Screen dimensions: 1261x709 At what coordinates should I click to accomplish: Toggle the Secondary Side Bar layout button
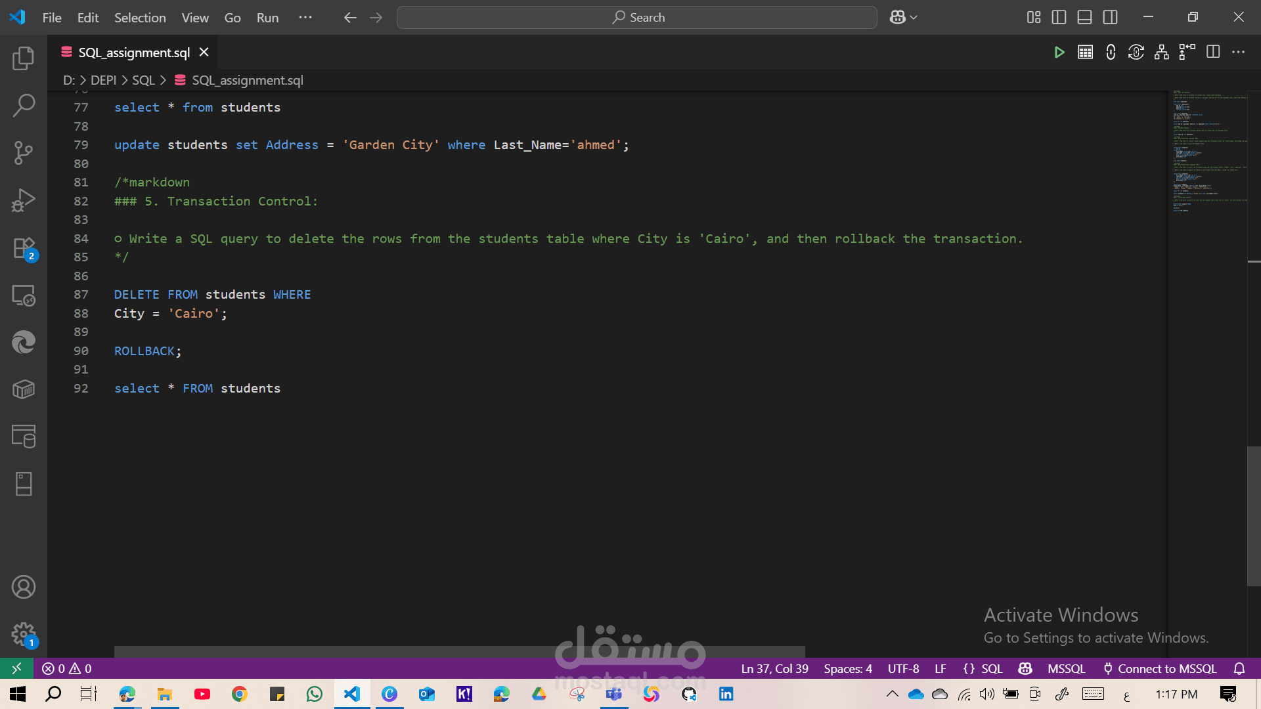tap(1110, 18)
